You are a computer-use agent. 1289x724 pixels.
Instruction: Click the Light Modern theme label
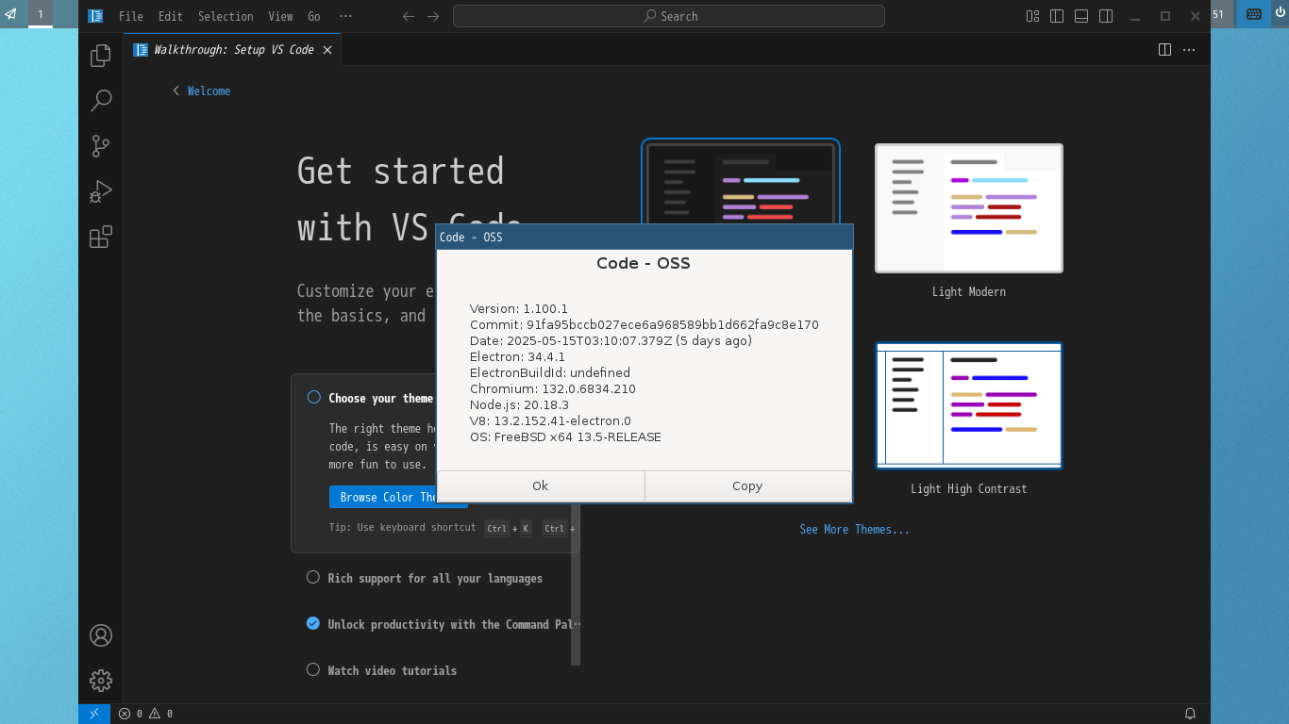click(969, 292)
